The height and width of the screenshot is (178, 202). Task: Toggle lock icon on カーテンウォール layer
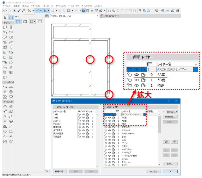105,133
